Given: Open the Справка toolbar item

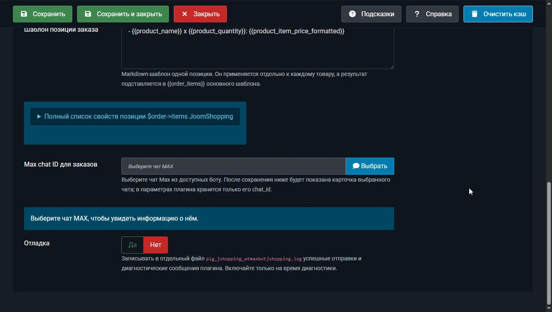Looking at the screenshot, I should [x=432, y=14].
